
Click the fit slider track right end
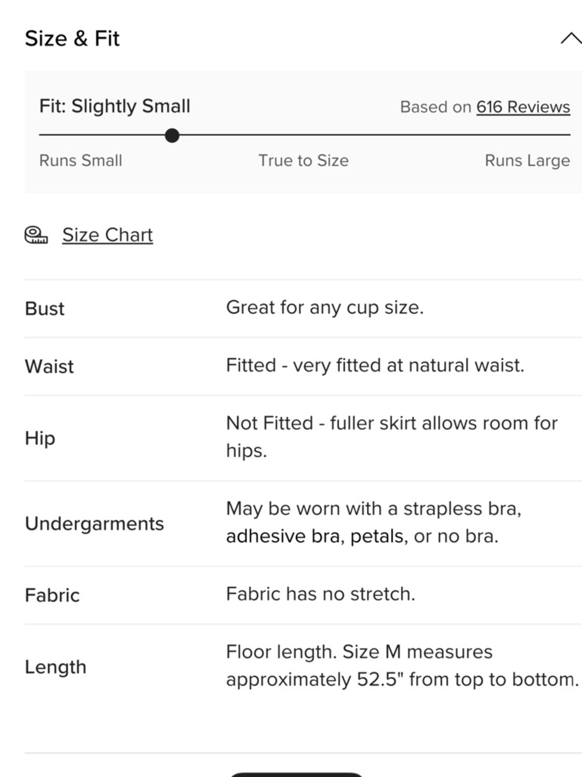pos(568,135)
